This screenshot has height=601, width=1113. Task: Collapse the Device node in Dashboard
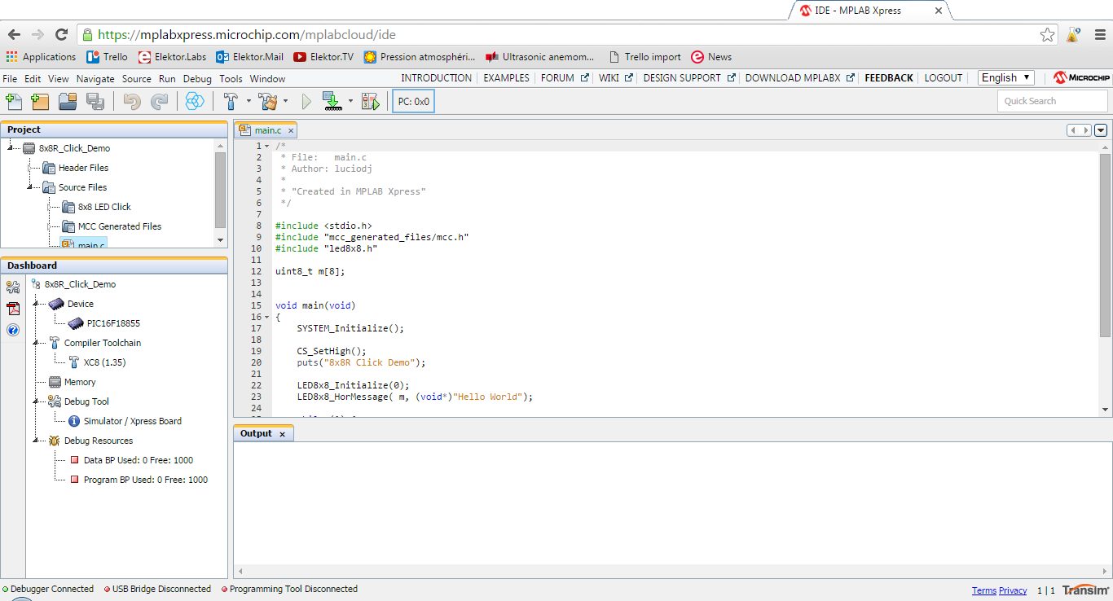[37, 304]
